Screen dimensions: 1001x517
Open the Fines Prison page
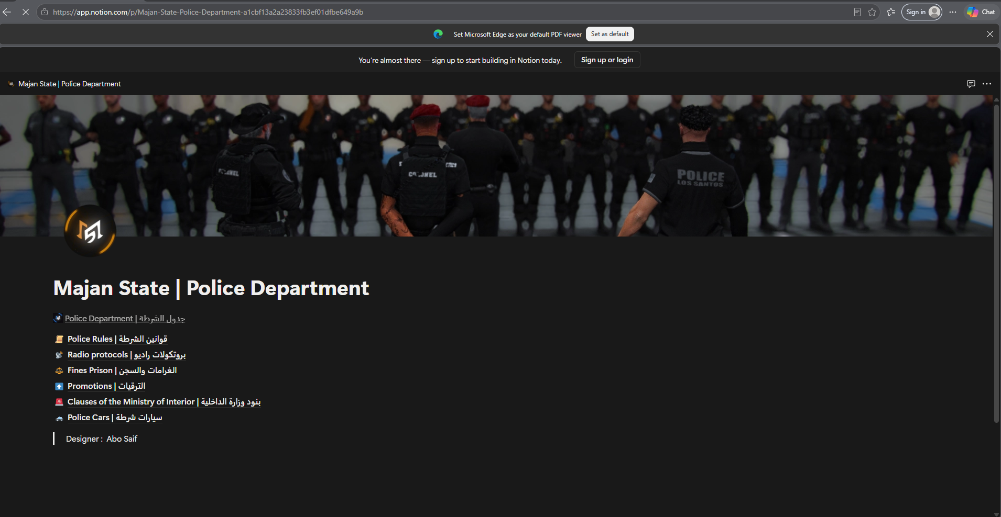point(122,370)
